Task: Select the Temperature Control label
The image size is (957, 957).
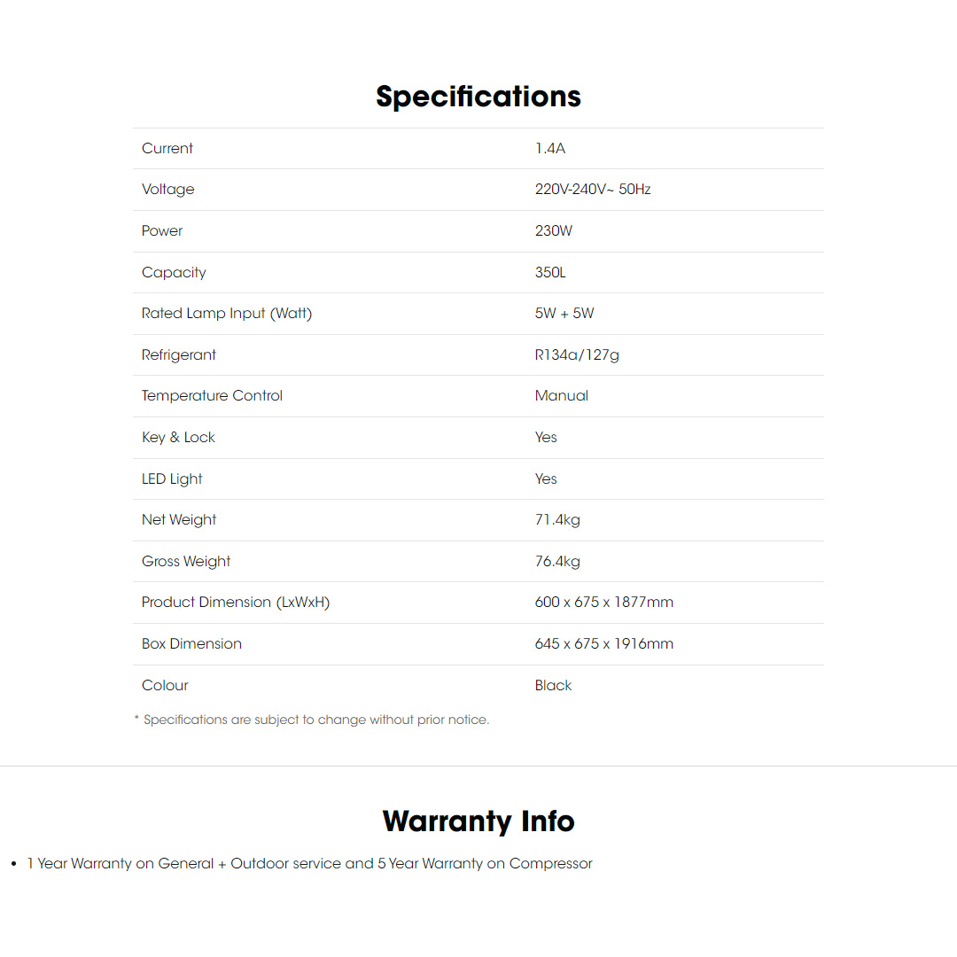Action: pos(212,396)
